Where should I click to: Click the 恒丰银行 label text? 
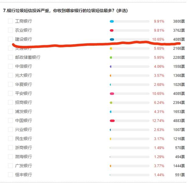click(x=23, y=175)
